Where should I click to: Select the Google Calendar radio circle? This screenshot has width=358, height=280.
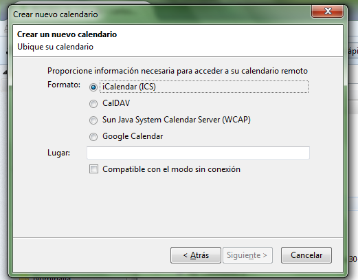point(93,137)
